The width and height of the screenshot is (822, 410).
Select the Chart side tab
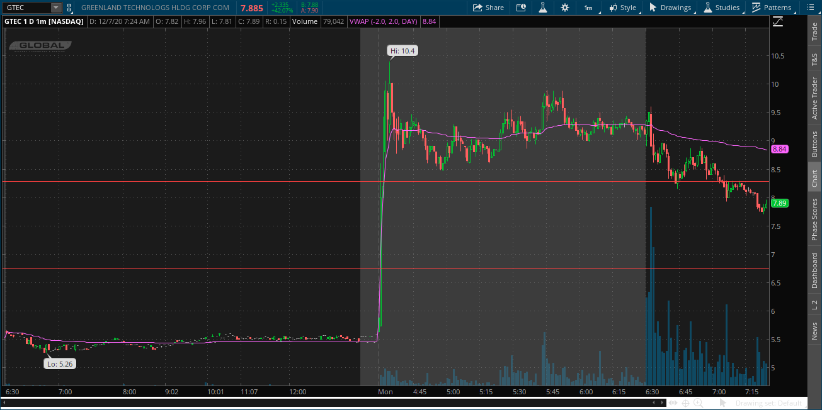814,178
